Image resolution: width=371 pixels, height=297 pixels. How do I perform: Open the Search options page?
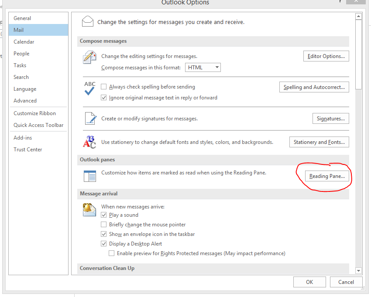(38, 77)
